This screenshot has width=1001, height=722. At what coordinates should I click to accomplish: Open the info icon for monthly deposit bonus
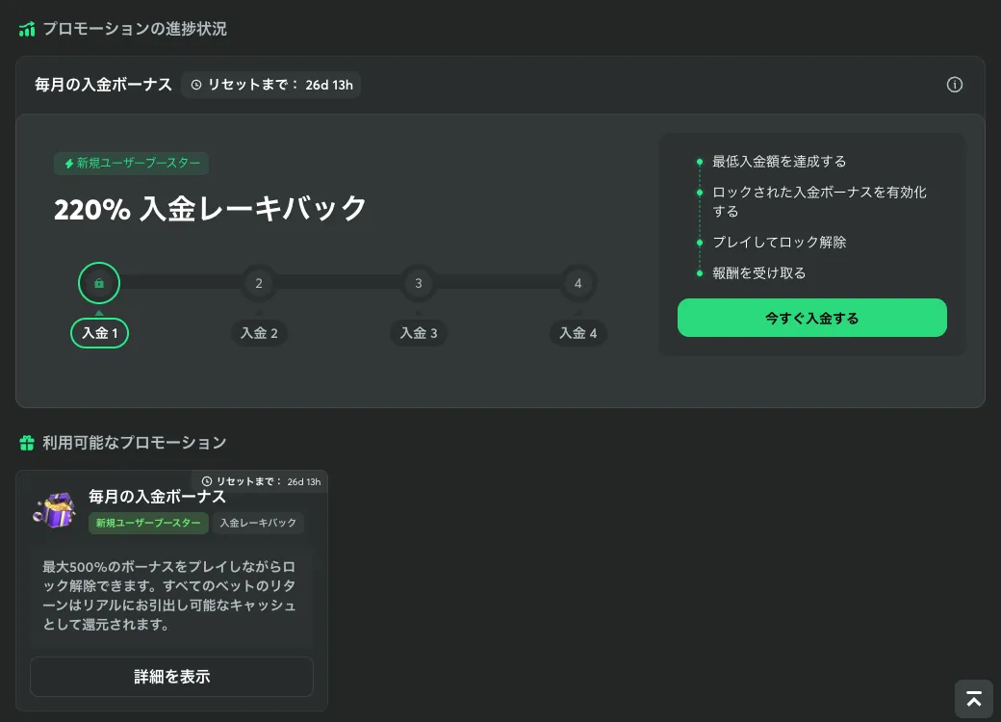[954, 85]
